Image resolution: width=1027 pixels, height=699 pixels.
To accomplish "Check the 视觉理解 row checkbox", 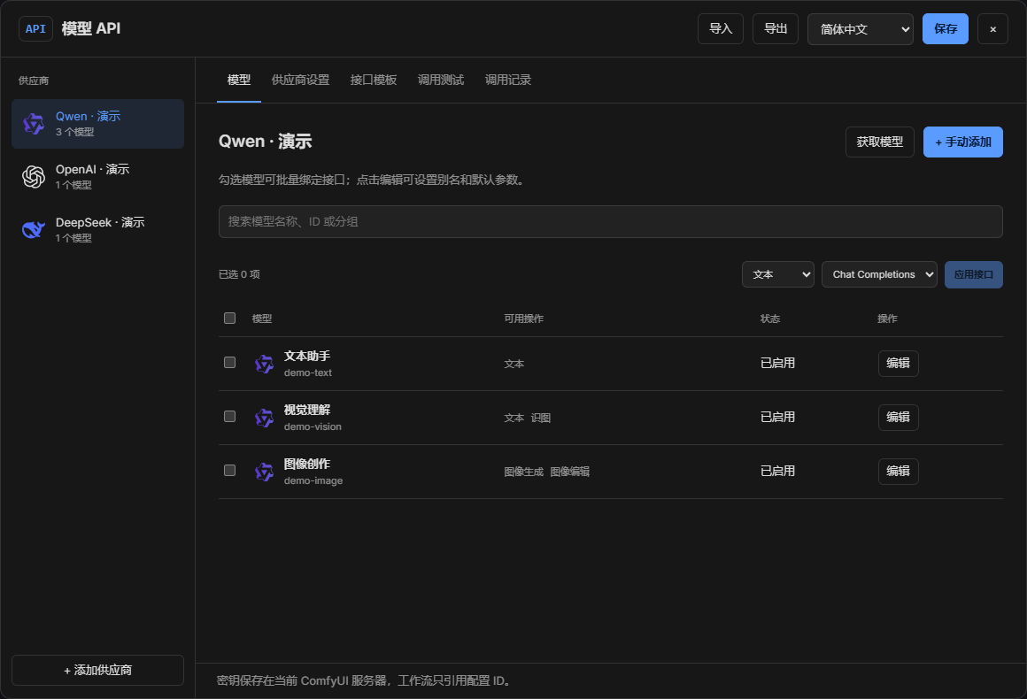I will pos(229,416).
